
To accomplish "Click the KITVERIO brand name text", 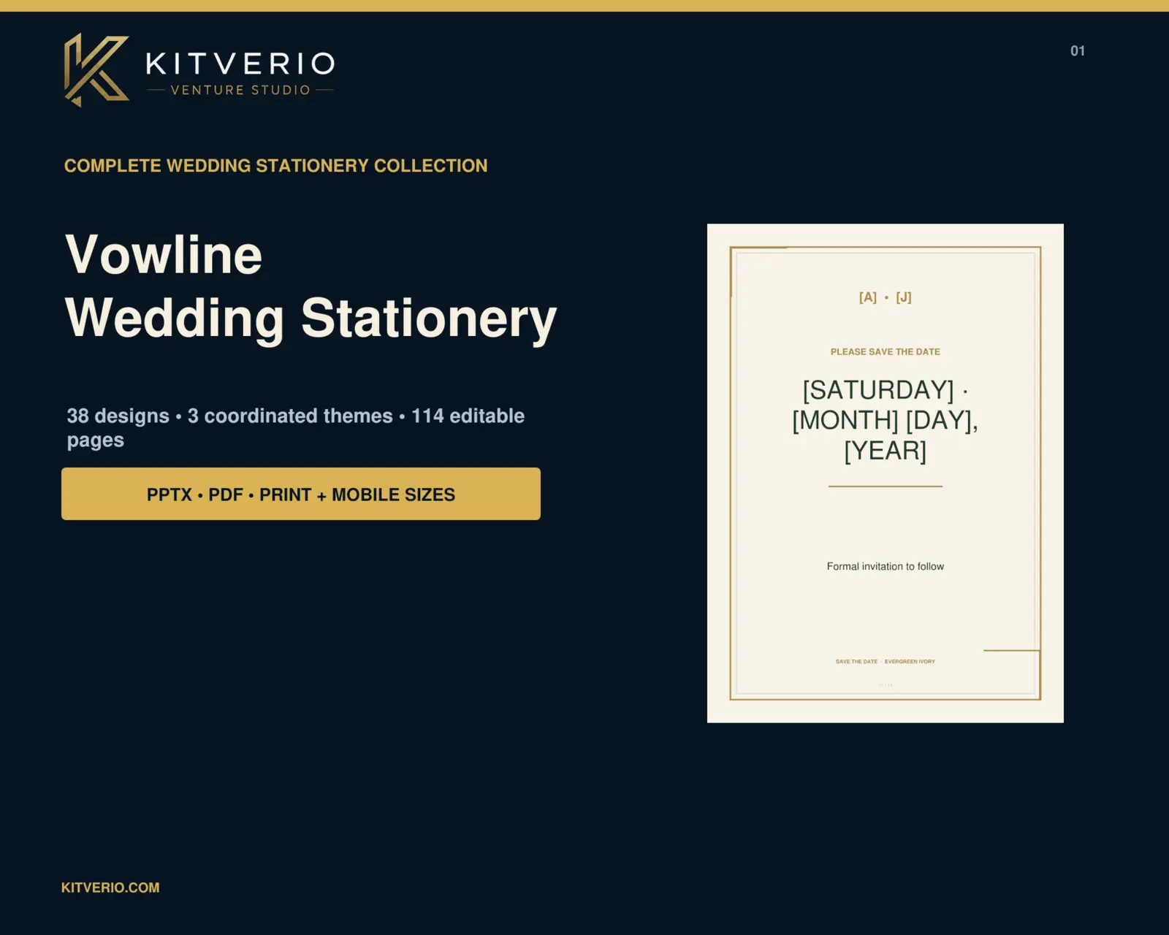I will tap(240, 64).
